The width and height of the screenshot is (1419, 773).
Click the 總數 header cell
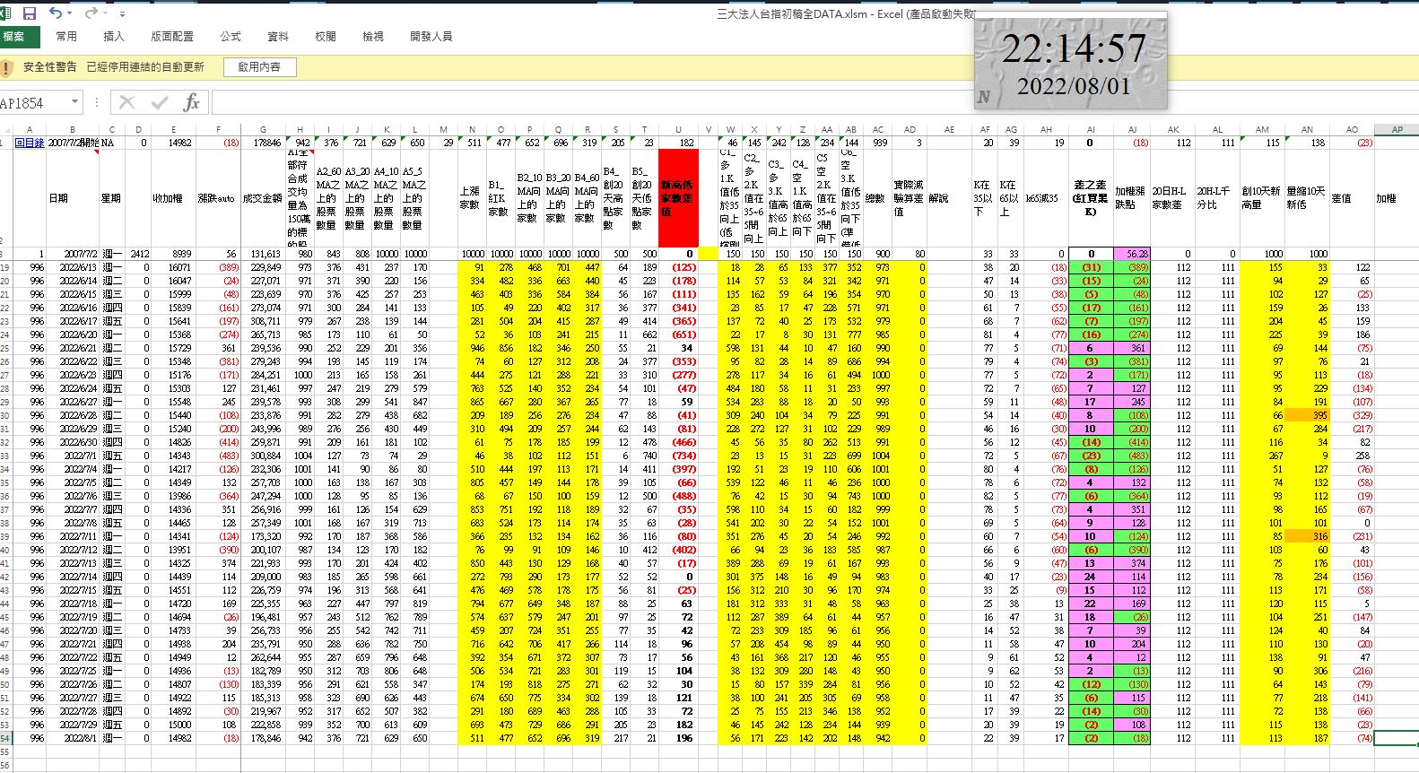coord(877,198)
